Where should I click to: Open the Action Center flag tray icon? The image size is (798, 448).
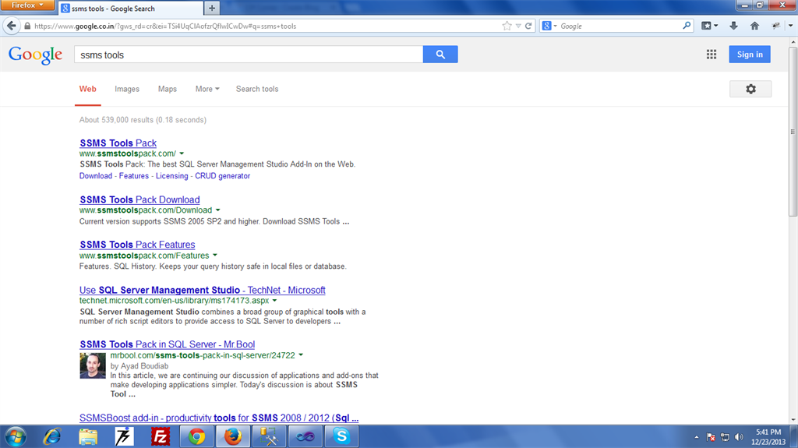click(711, 437)
